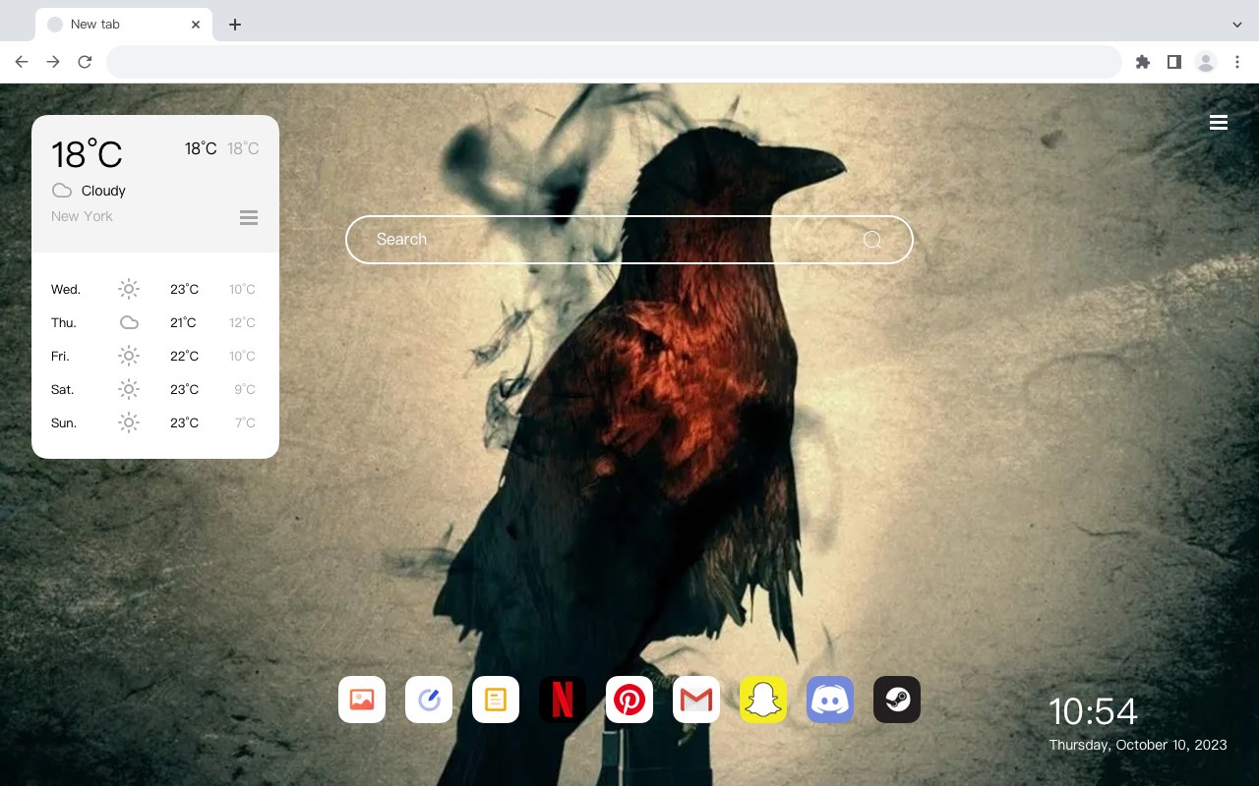
Task: Click into the Search field
Action: (x=629, y=240)
